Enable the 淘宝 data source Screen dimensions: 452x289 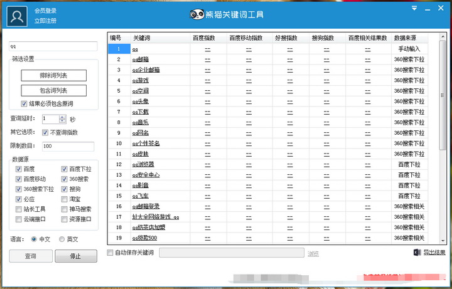tap(64, 199)
